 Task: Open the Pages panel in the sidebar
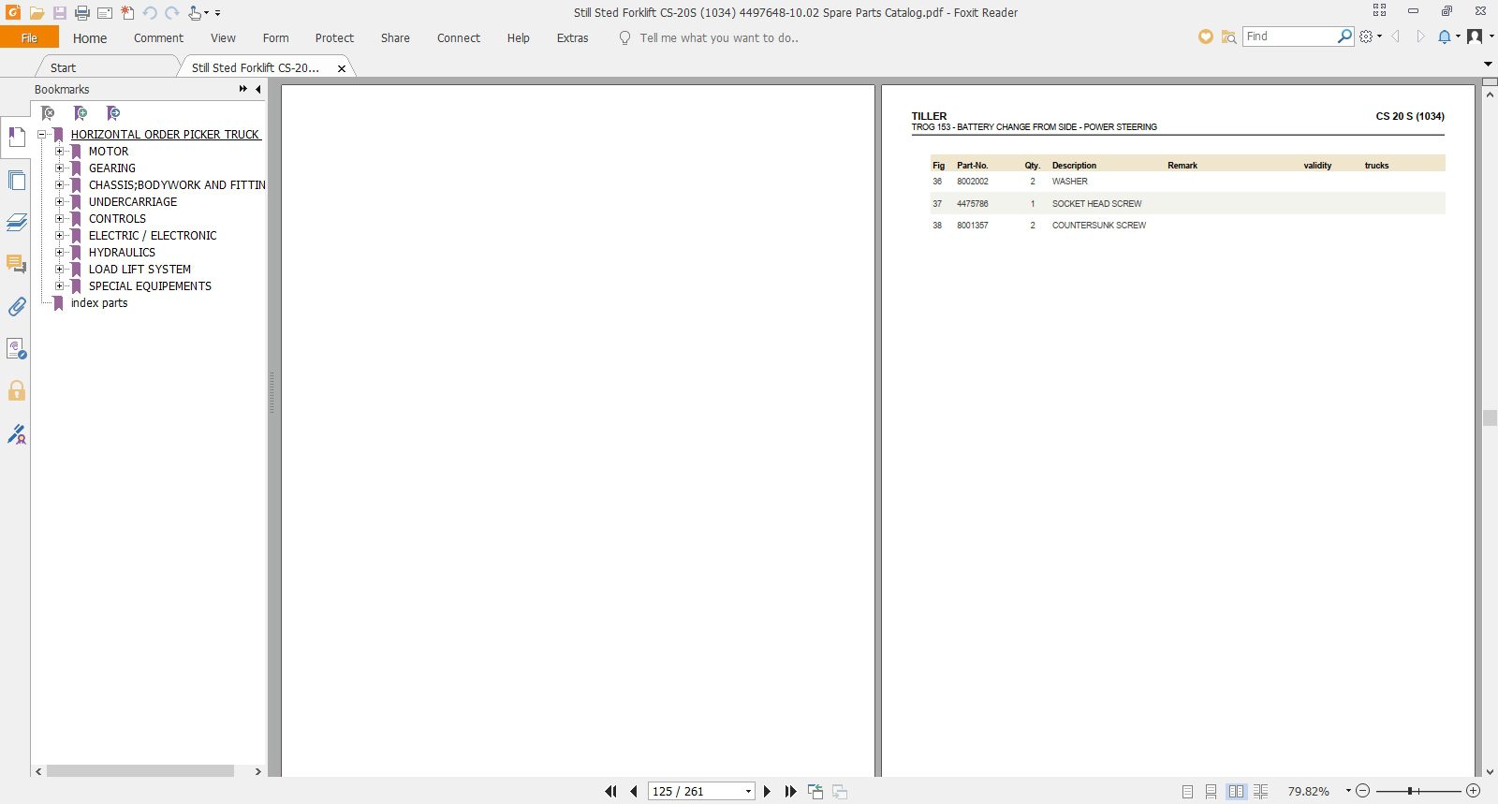pyautogui.click(x=17, y=180)
